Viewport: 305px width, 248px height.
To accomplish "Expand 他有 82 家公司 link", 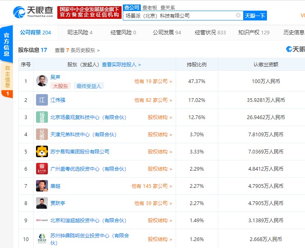I will tap(153, 100).
